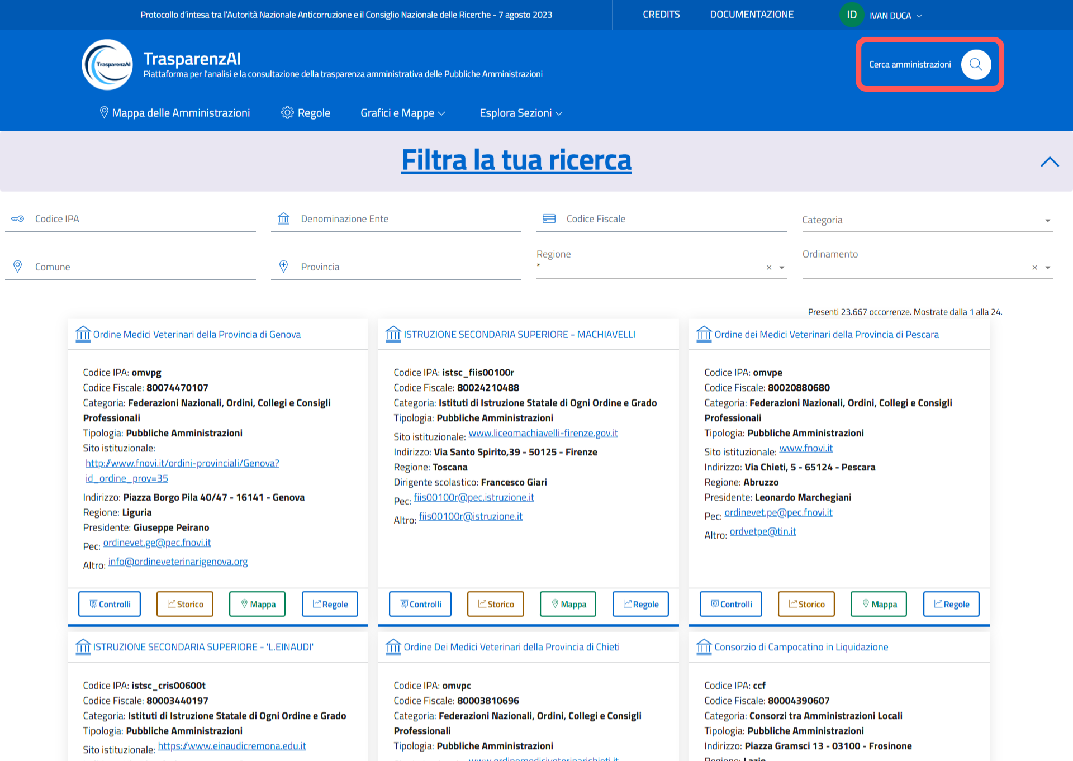This screenshot has width=1073, height=761.
Task: Click into the Codice Fiscale field
Action: tap(662, 219)
